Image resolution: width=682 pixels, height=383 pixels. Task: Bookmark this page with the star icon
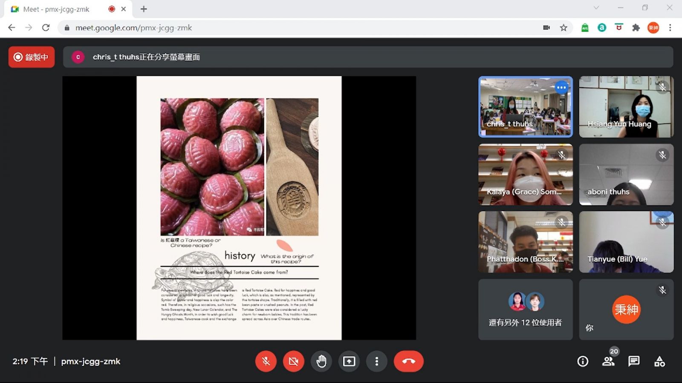tap(564, 28)
